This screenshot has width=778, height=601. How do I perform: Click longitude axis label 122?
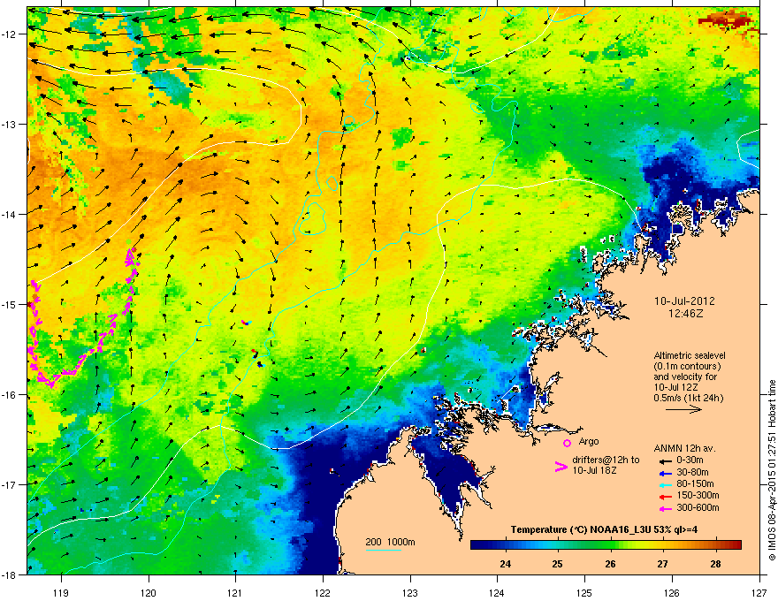(x=323, y=592)
